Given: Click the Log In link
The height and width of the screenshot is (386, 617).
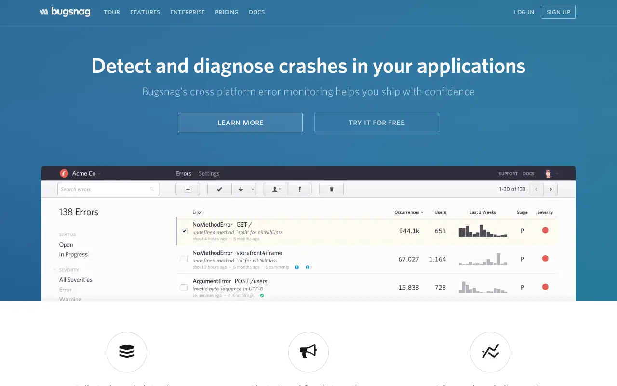Looking at the screenshot, I should coord(524,12).
